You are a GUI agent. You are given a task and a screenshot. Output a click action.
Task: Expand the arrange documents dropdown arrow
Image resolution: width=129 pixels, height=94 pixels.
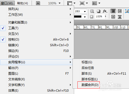[x=99, y=3]
